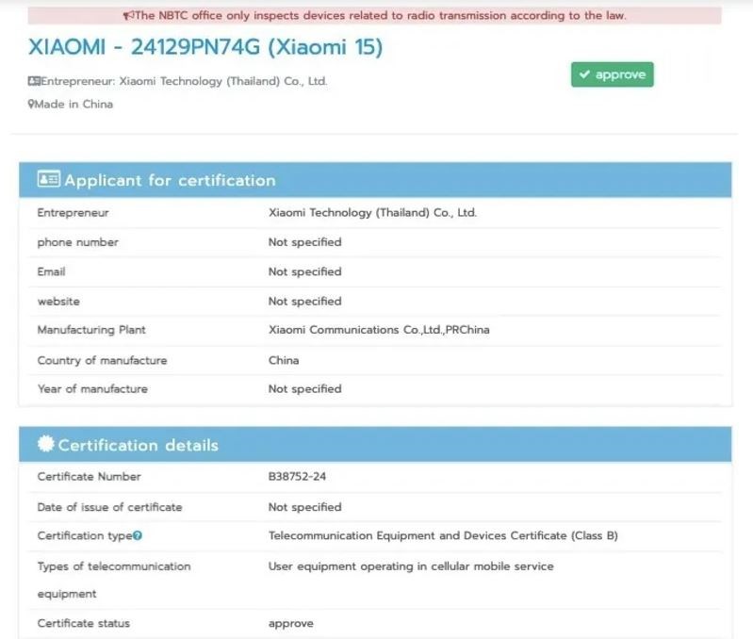This screenshot has width=753, height=639.
Task: Click the Year of manufacture Not specified value
Action: pos(305,389)
